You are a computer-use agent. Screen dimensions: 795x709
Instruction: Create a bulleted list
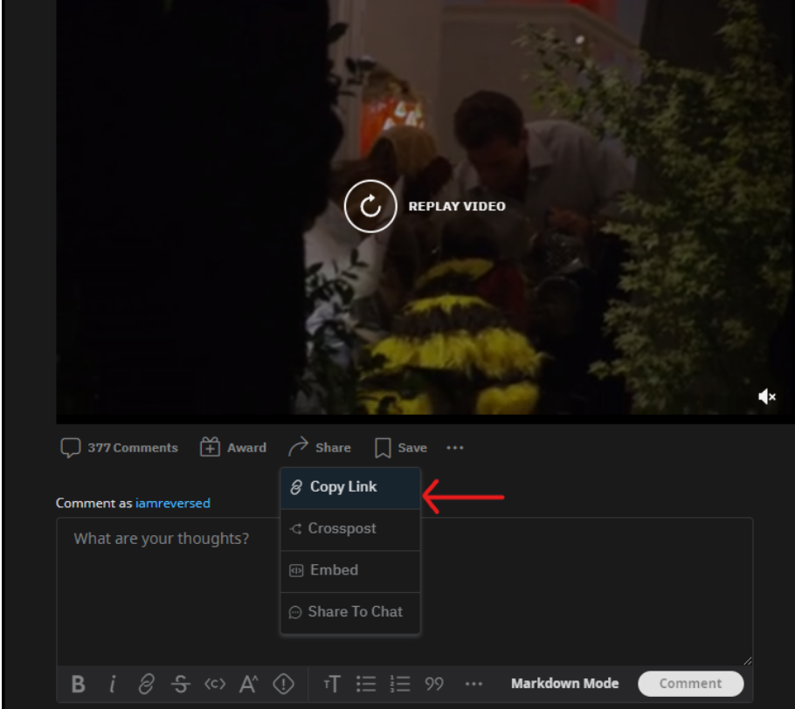tap(366, 685)
